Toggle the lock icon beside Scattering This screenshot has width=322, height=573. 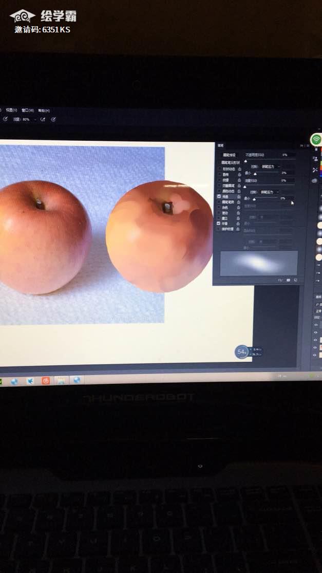tap(239, 174)
